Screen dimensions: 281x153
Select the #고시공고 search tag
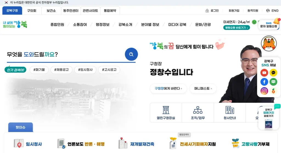click(109, 70)
